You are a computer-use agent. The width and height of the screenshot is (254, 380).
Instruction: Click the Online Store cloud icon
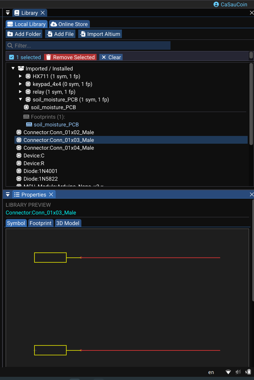pos(54,24)
